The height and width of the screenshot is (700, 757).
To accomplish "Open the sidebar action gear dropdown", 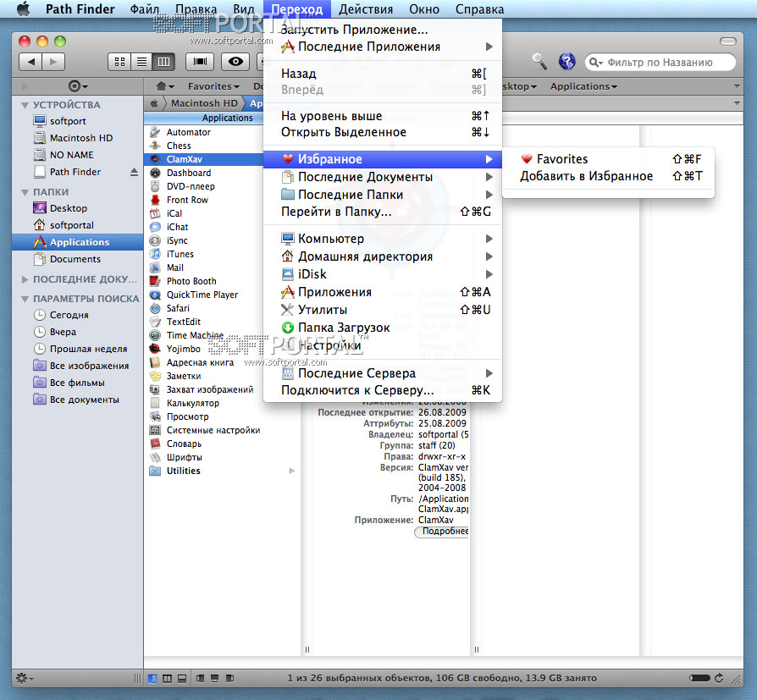I will (x=77, y=86).
